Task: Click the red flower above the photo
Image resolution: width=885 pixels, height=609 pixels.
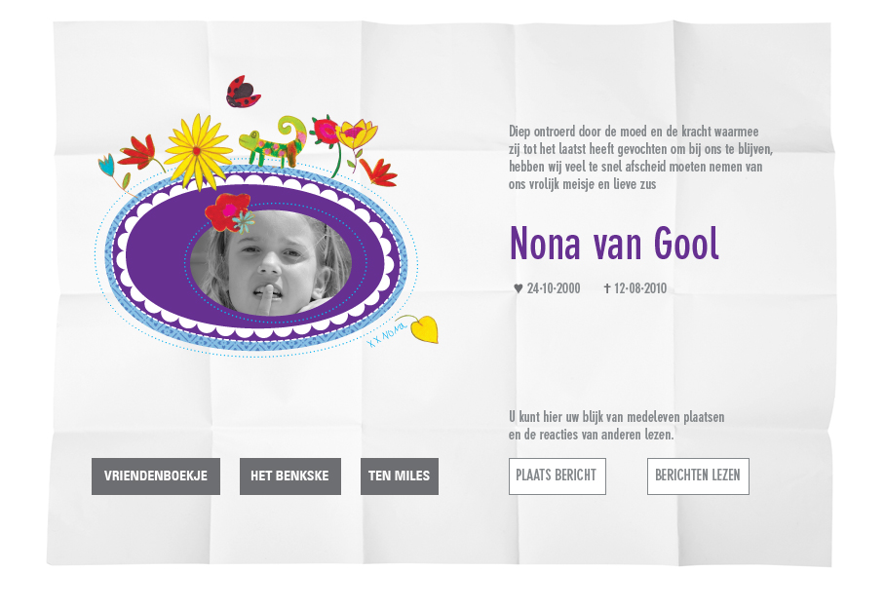Action: pos(228,211)
